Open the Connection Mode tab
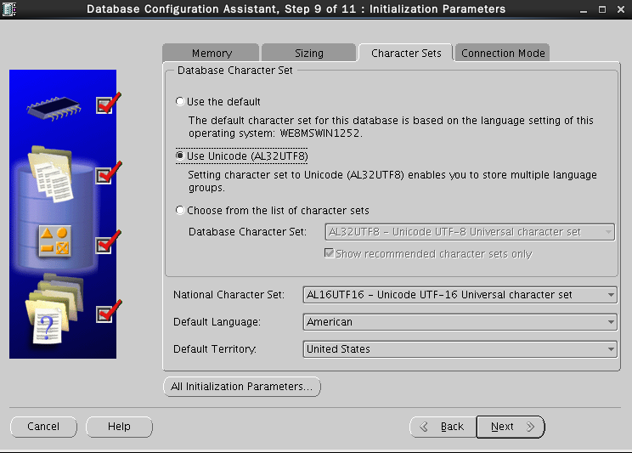 503,53
